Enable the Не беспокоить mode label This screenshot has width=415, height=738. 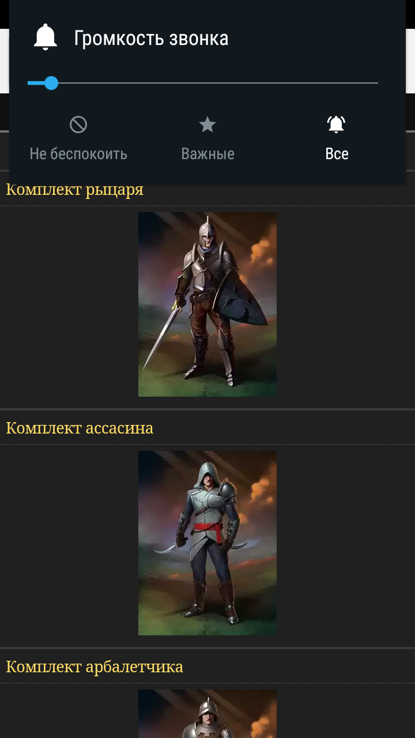tap(78, 154)
